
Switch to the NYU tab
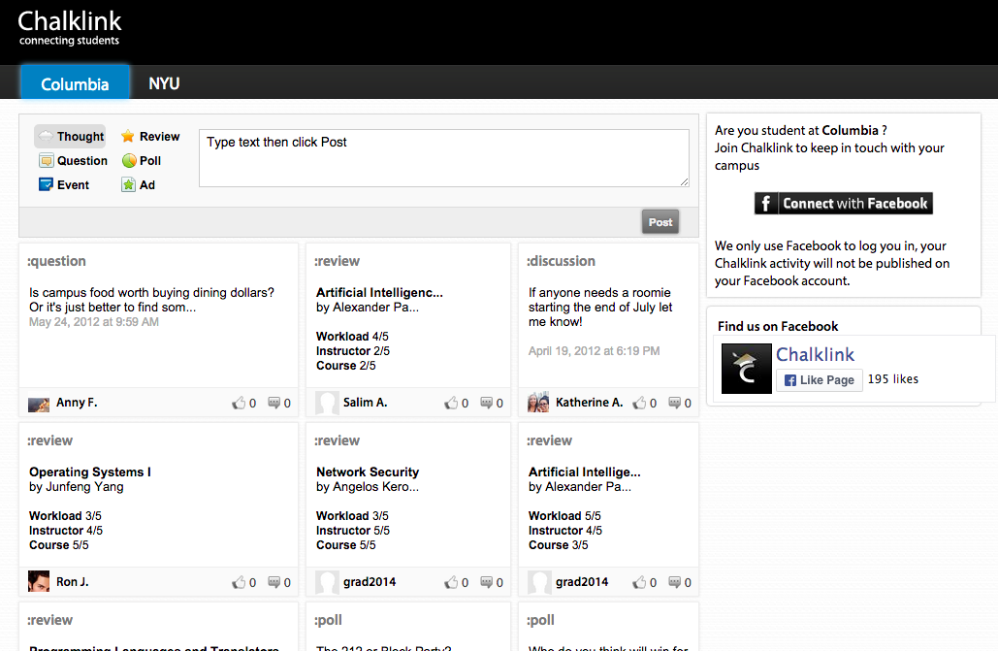164,83
